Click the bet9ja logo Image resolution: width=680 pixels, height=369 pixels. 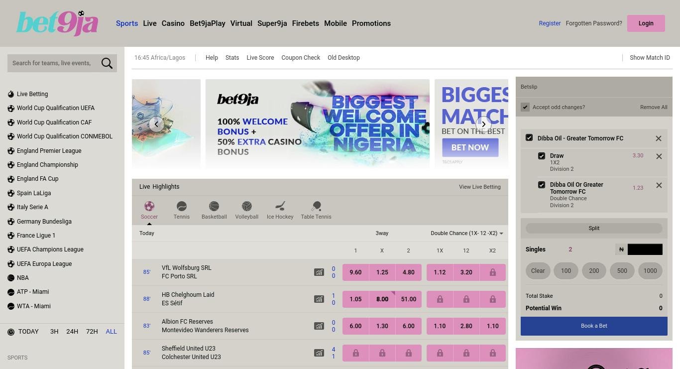[57, 23]
